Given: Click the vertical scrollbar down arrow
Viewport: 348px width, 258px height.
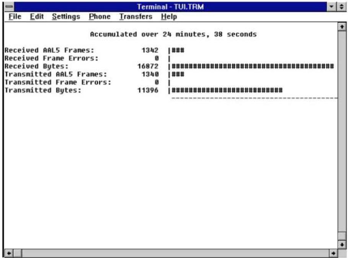Looking at the screenshot, I should pos(342,245).
